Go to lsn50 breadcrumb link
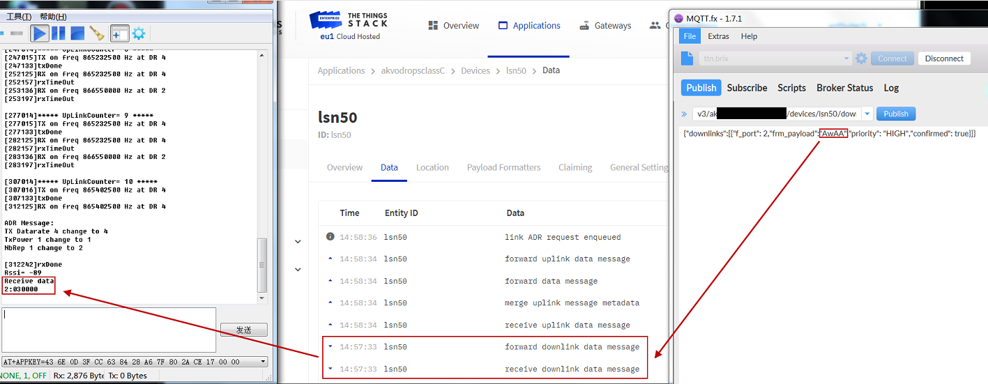 [x=516, y=70]
